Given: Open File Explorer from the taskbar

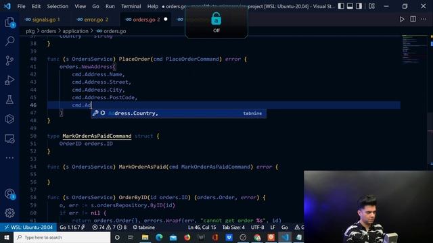Looking at the screenshot, I should (x=145, y=237).
